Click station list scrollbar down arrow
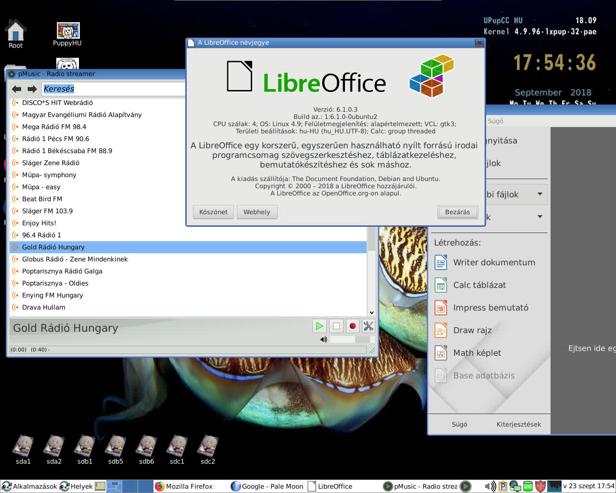 (x=372, y=312)
